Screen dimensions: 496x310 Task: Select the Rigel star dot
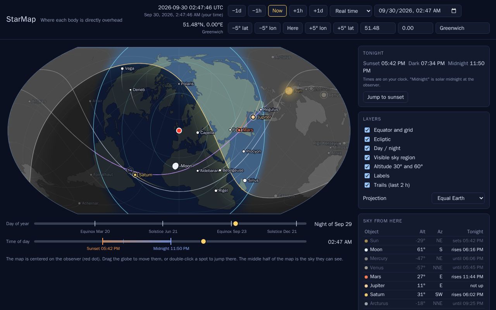(x=216, y=191)
